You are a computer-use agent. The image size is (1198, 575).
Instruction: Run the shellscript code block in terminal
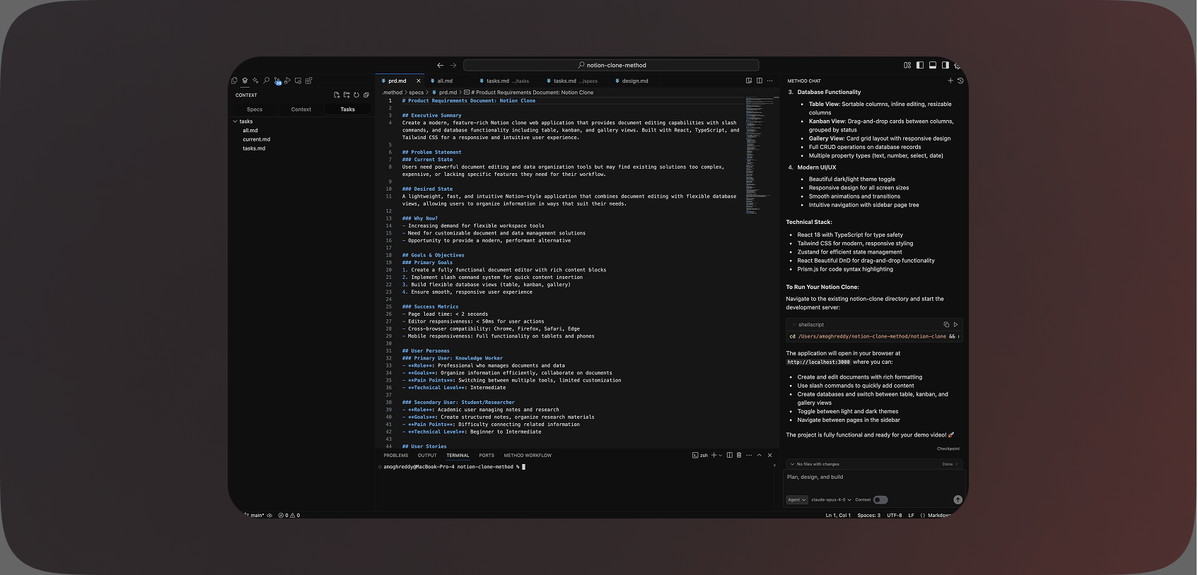click(x=955, y=324)
